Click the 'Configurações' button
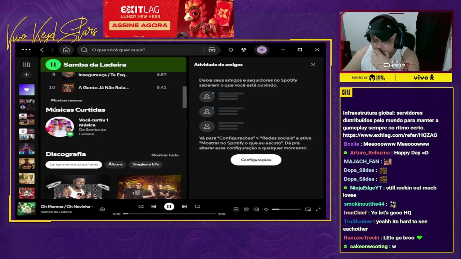This screenshot has height=259, width=461. tap(256, 160)
